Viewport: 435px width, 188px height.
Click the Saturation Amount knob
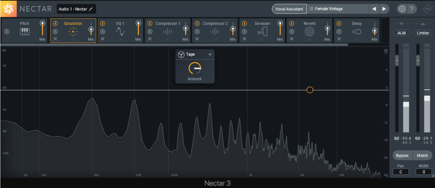point(195,68)
